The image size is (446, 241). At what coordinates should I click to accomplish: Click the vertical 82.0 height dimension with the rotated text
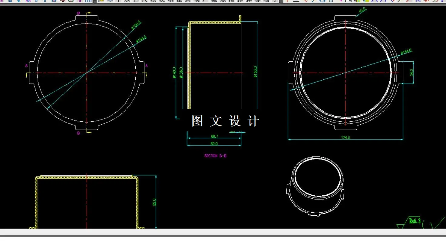pyautogui.click(x=154, y=202)
